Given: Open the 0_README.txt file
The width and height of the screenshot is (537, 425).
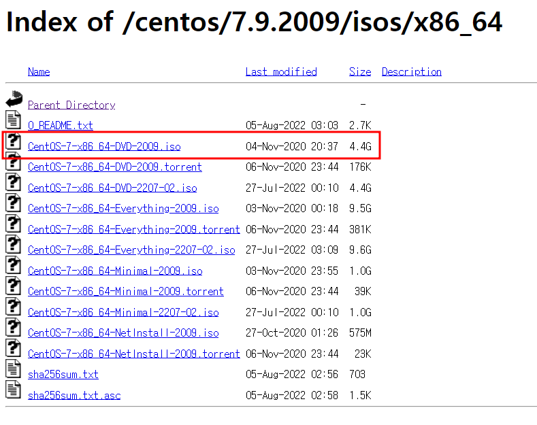Looking at the screenshot, I should tap(61, 125).
